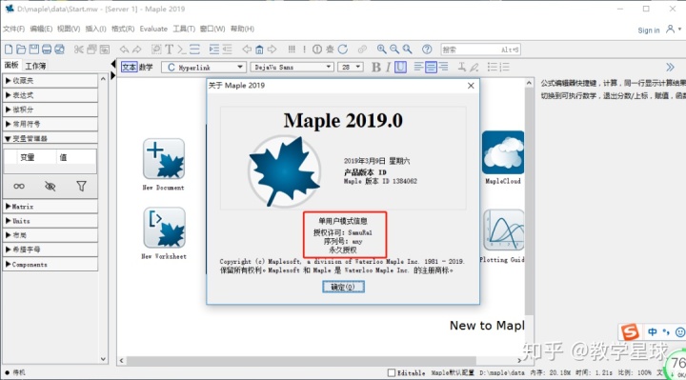Viewport: 686px width, 380px height.
Task: Click the print preview icon
Action: [59, 49]
